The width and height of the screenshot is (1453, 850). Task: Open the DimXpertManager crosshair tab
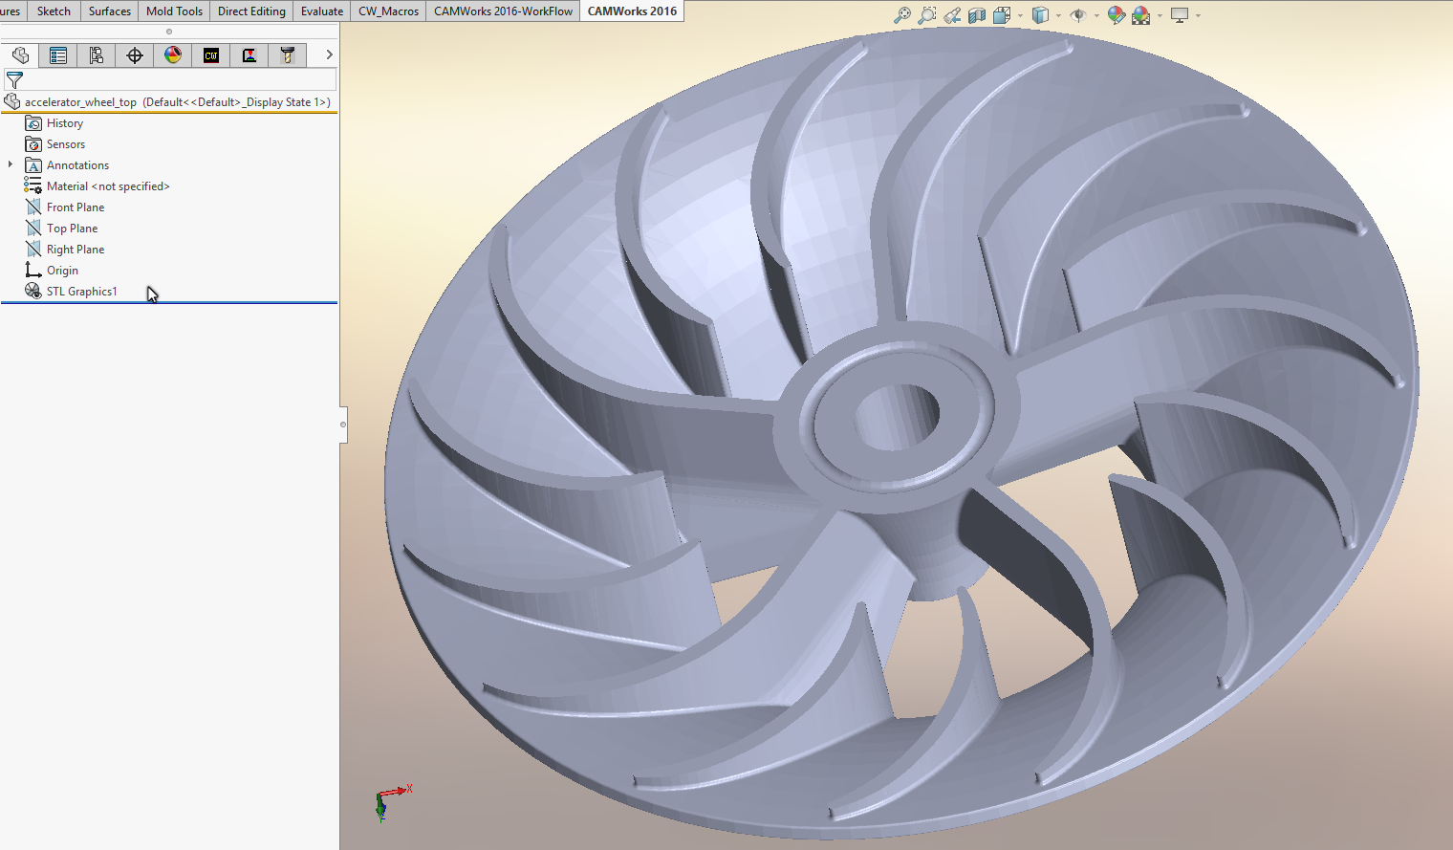pyautogui.click(x=135, y=55)
